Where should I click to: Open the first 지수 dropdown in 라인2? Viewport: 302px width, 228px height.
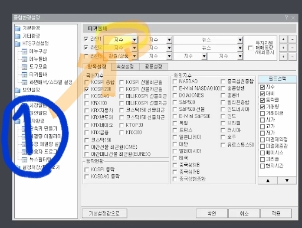tap(134, 48)
